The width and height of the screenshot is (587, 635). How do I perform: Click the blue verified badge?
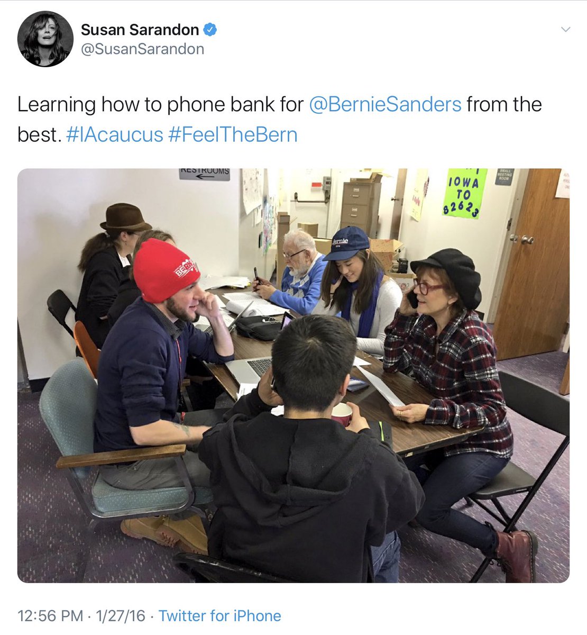(x=210, y=30)
